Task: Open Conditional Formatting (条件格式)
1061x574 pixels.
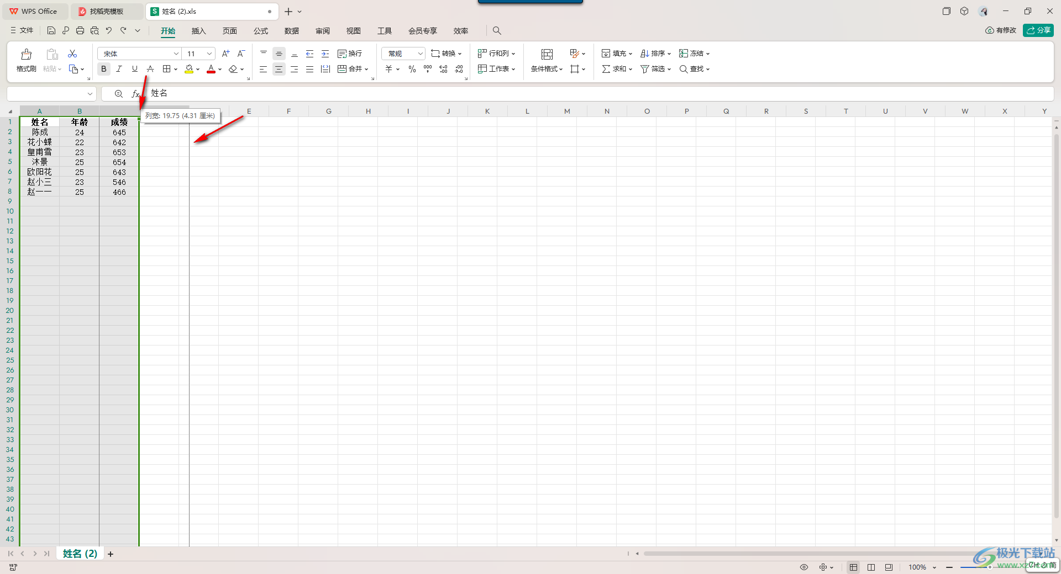Action: 547,60
